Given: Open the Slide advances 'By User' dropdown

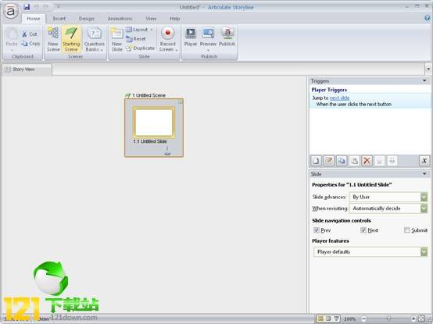Looking at the screenshot, I should click(x=388, y=197).
